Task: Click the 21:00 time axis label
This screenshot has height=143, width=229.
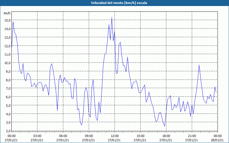Action: (x=192, y=136)
